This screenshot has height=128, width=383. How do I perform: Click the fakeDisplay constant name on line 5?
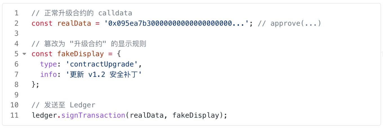(x=80, y=54)
